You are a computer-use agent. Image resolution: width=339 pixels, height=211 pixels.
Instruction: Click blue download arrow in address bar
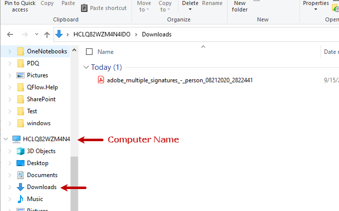pos(59,34)
